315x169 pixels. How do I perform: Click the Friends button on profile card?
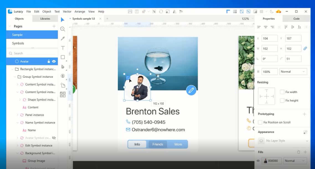pyautogui.click(x=158, y=144)
